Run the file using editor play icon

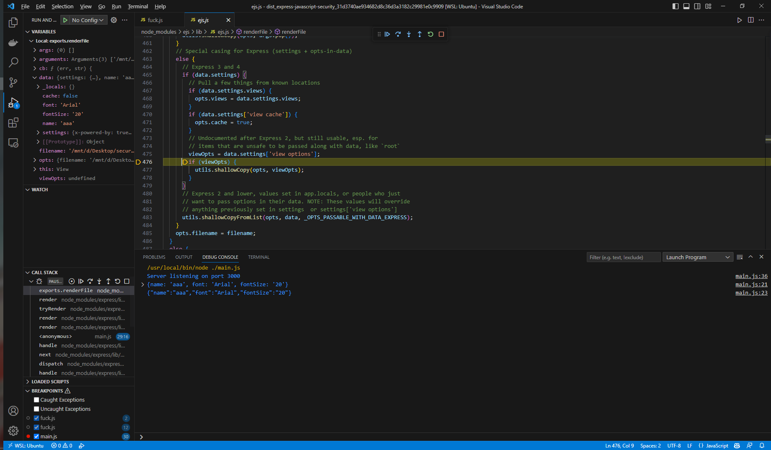tap(739, 20)
